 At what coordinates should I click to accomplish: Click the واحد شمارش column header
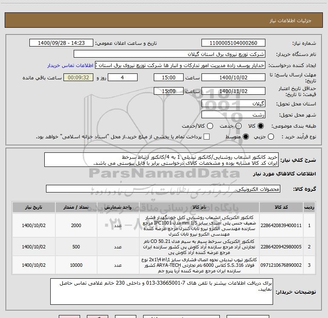pyautogui.click(x=118, y=207)
